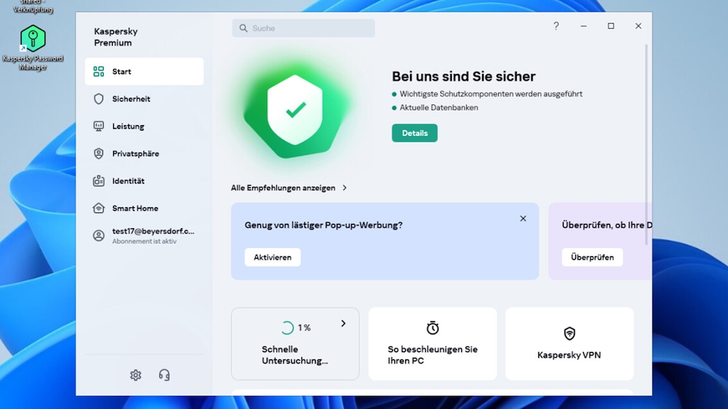Go to the Leistung section
Screen dimensions: 728x409
tap(144, 126)
